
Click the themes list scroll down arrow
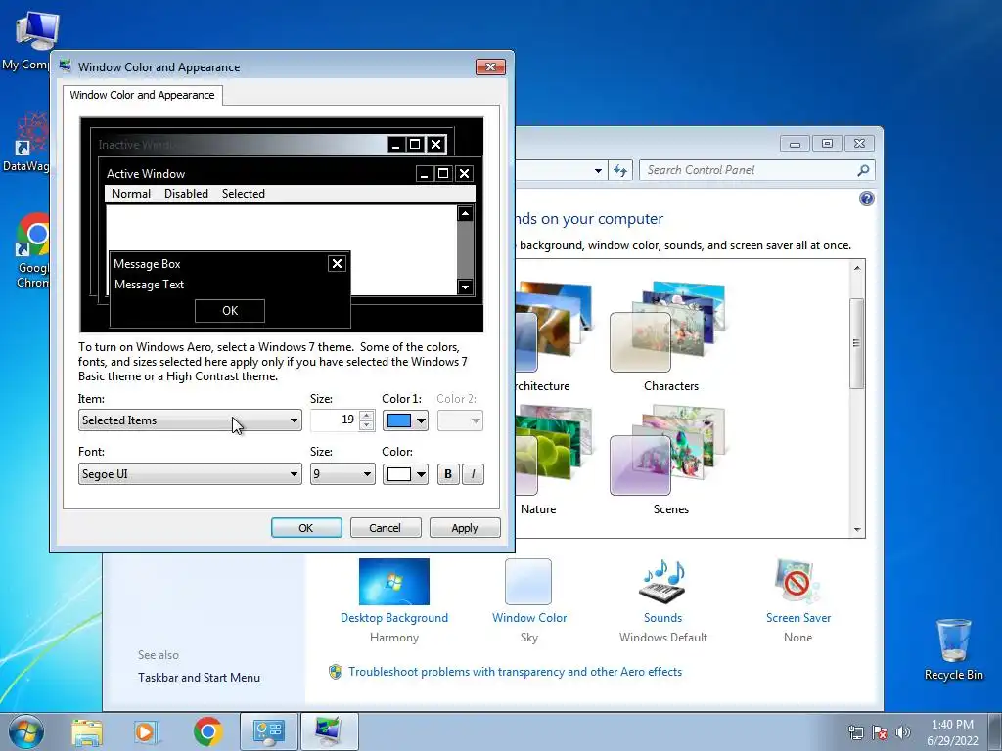857,529
